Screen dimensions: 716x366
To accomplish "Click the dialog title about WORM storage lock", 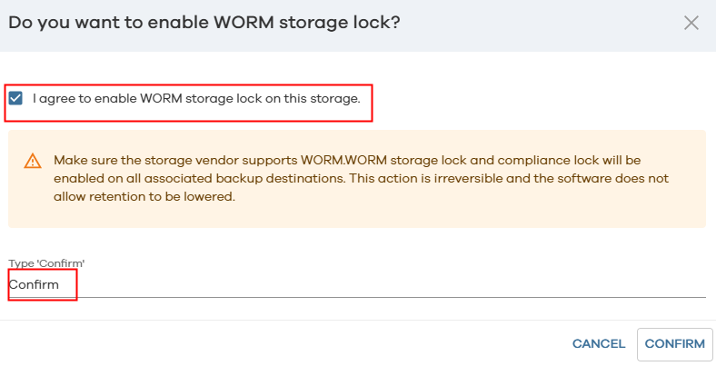I will coord(204,22).
